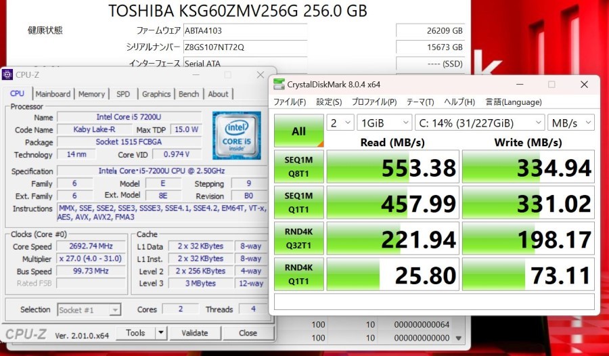Click the Tools button in CPU-Z
Viewport: 609px width, 356px height.
point(135,333)
